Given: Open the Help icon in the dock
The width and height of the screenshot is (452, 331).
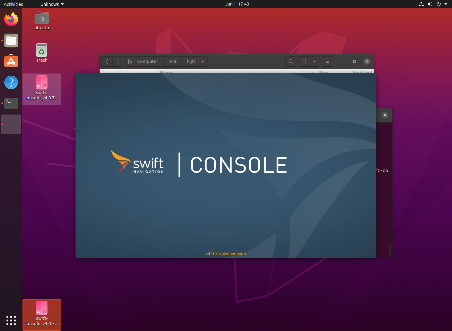Looking at the screenshot, I should 11,82.
